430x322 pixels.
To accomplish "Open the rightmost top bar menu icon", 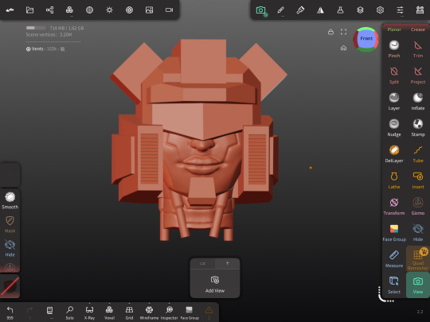I will click(x=420, y=10).
